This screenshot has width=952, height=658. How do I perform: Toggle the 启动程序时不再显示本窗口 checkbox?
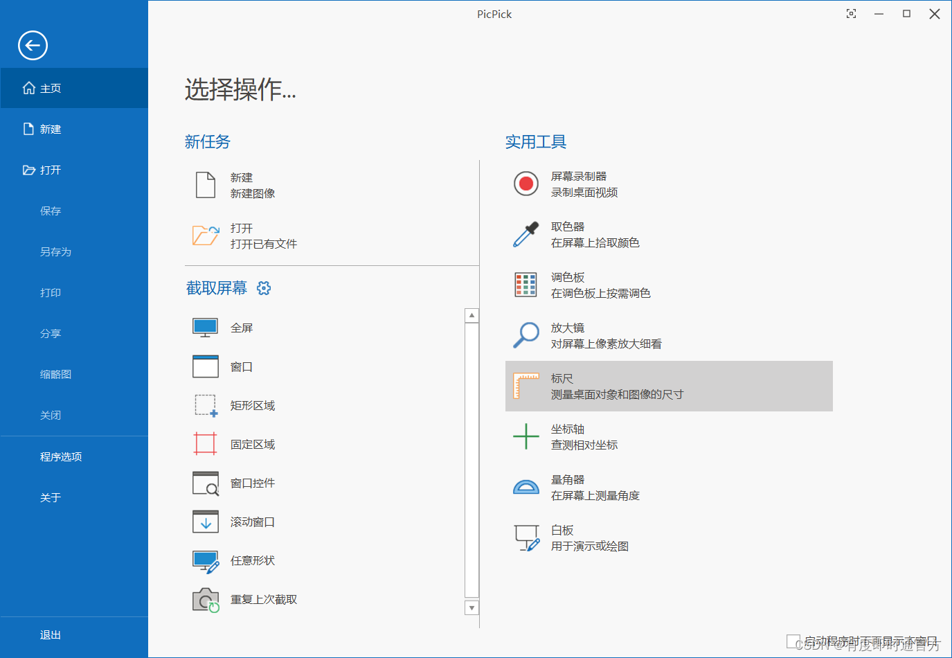tap(793, 641)
